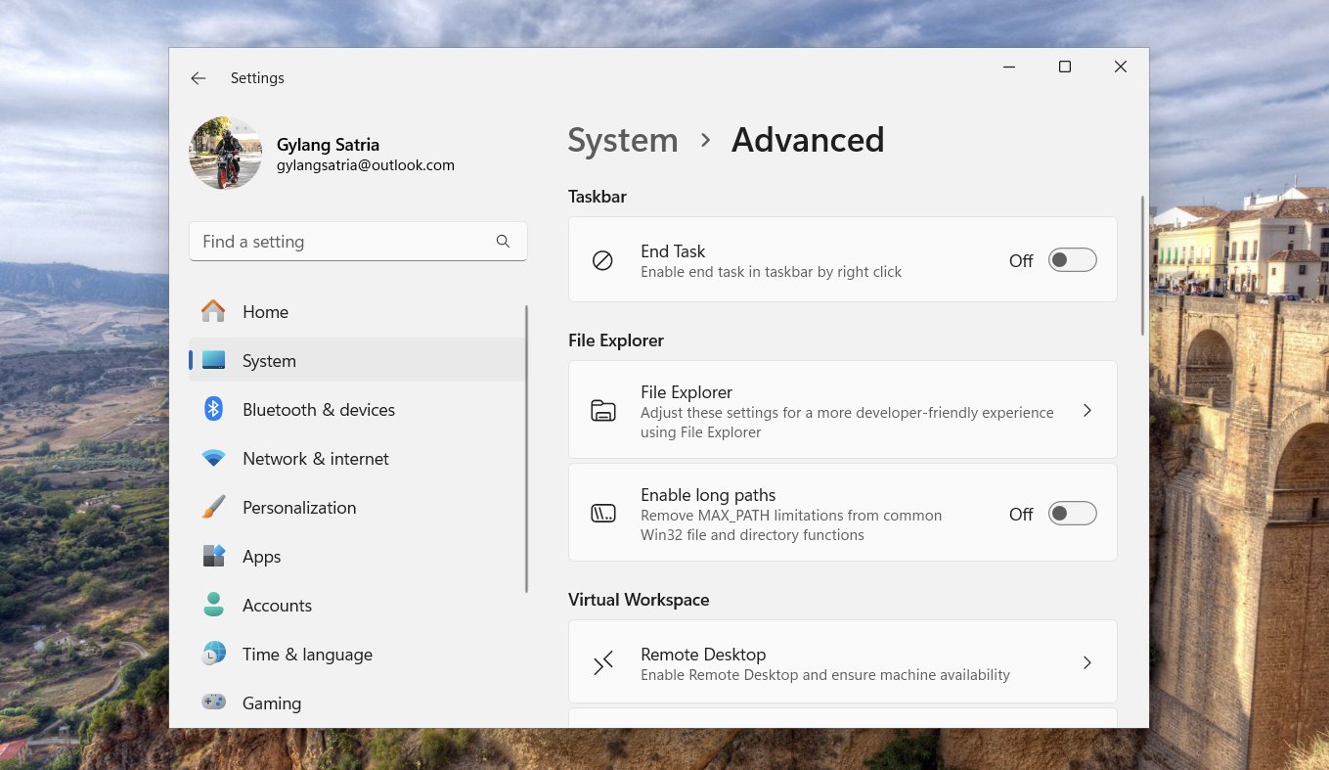This screenshot has width=1329, height=770.
Task: Click 'Remove MAX_PATH limitations' description text
Action: coord(791,525)
